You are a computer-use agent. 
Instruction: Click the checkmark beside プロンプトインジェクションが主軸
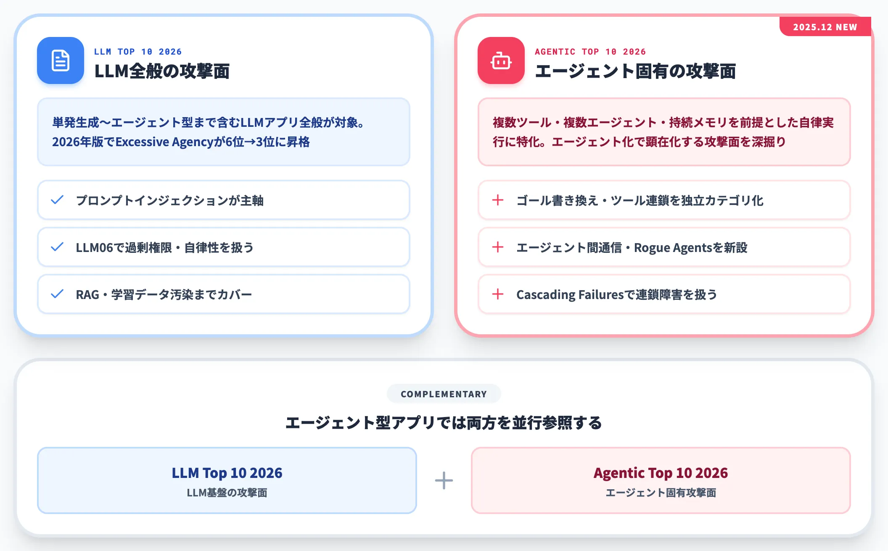coord(57,200)
